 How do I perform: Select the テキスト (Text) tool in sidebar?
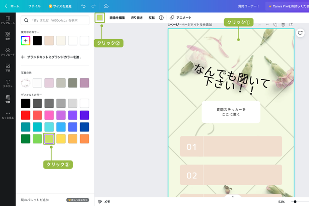8,83
